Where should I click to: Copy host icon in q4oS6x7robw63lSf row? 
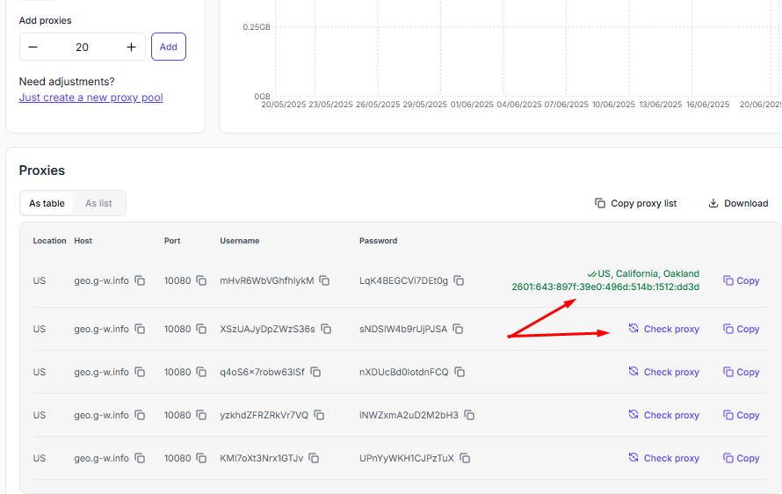140,372
